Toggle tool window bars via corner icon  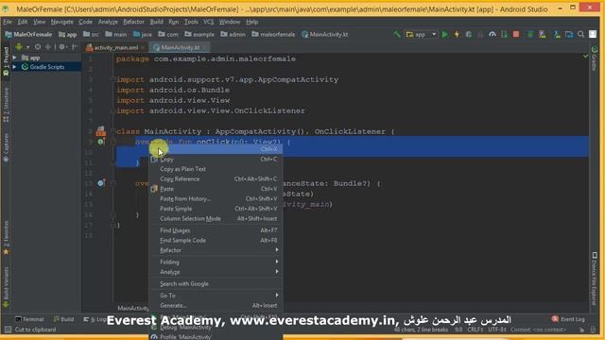point(8,330)
